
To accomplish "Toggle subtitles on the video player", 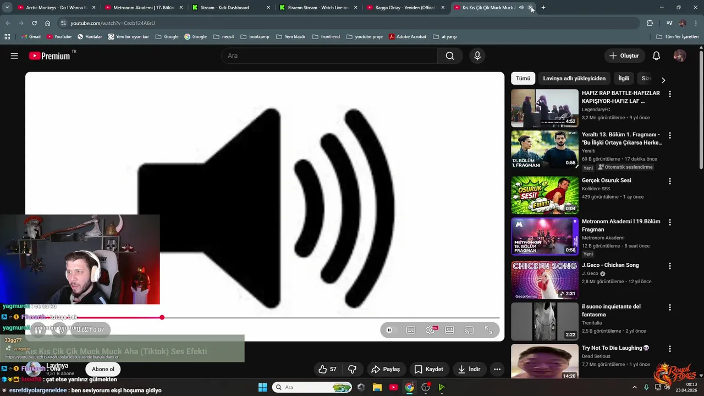I will click(x=411, y=330).
